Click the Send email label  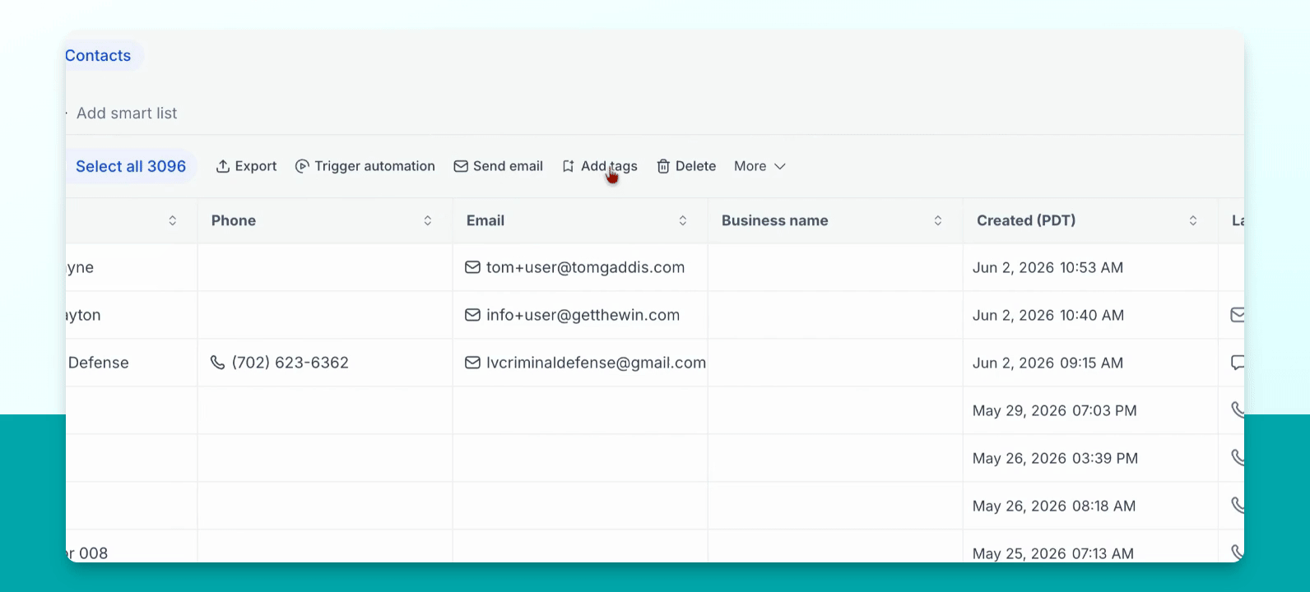click(x=508, y=166)
